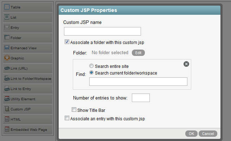Enable the Show Title Bar checkbox
The height and width of the screenshot is (141, 231).
[74, 110]
